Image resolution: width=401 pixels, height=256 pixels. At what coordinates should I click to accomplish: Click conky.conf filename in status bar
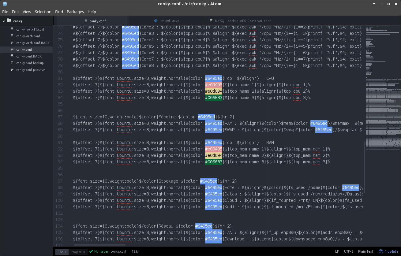[118, 251]
